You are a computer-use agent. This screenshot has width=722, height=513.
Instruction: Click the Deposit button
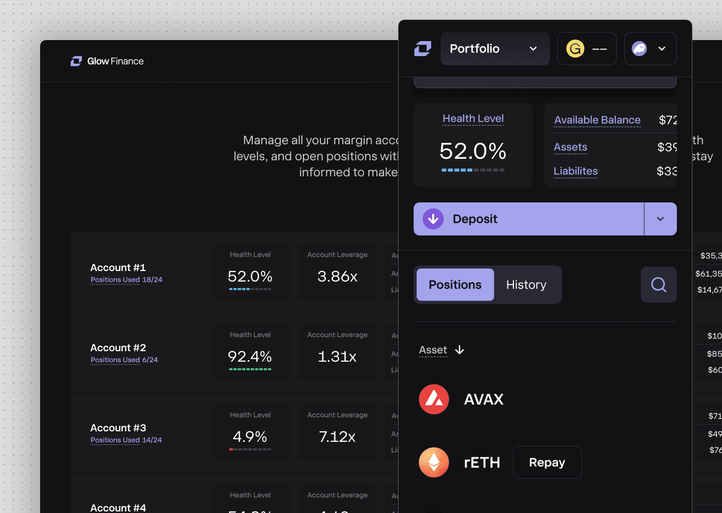coord(528,219)
